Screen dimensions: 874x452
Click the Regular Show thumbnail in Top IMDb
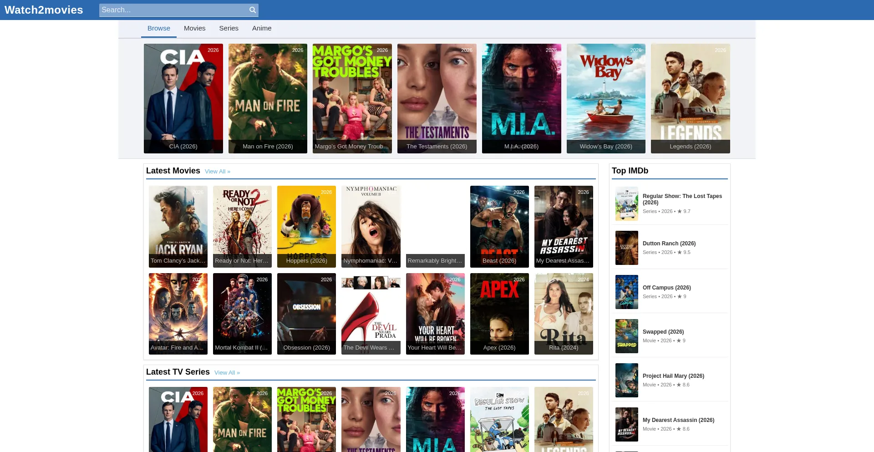[627, 203]
